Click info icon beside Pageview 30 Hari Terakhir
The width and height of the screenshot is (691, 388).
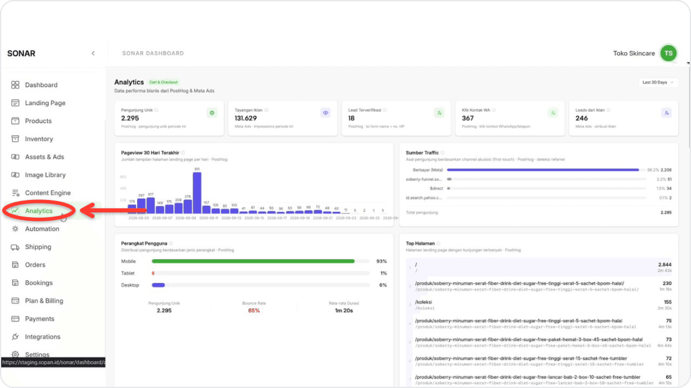click(x=183, y=153)
